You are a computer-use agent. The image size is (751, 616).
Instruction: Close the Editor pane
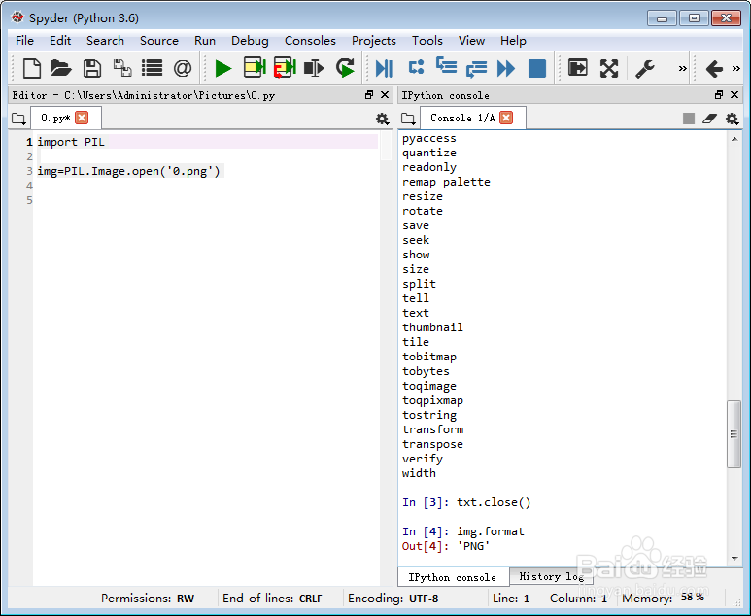click(384, 95)
